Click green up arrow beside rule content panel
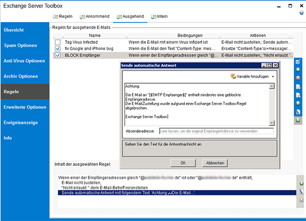306x221 pixels. click(x=301, y=183)
